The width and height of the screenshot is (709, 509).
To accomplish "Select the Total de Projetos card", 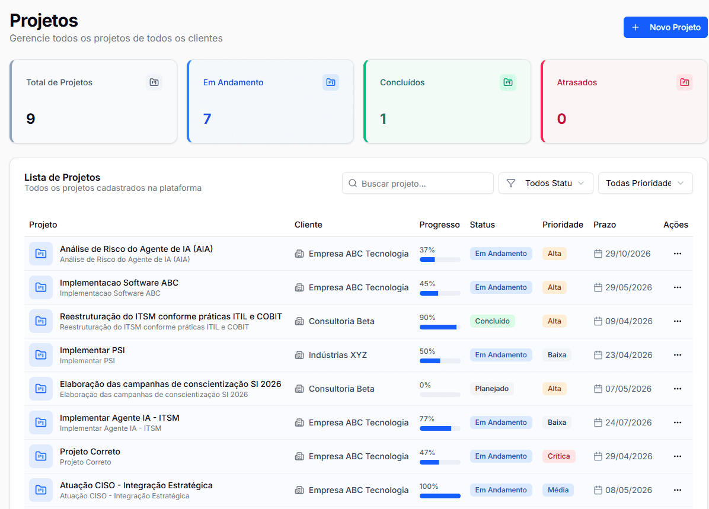I will (x=94, y=101).
